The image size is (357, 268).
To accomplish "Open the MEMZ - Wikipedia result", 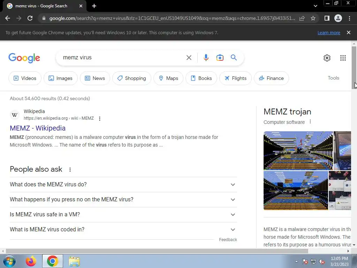I will [38, 128].
